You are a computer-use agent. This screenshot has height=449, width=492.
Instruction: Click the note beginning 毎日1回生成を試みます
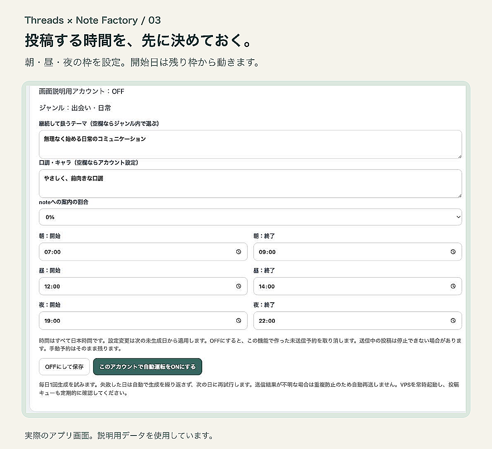click(249, 389)
